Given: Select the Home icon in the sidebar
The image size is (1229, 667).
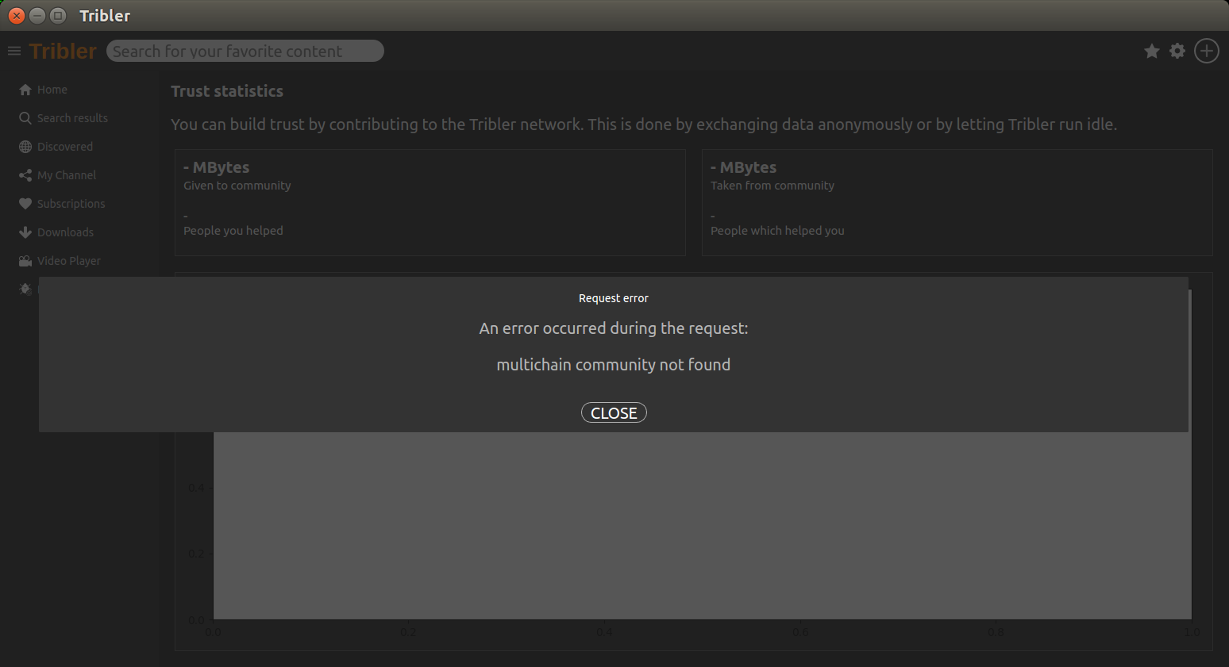Looking at the screenshot, I should (x=25, y=89).
